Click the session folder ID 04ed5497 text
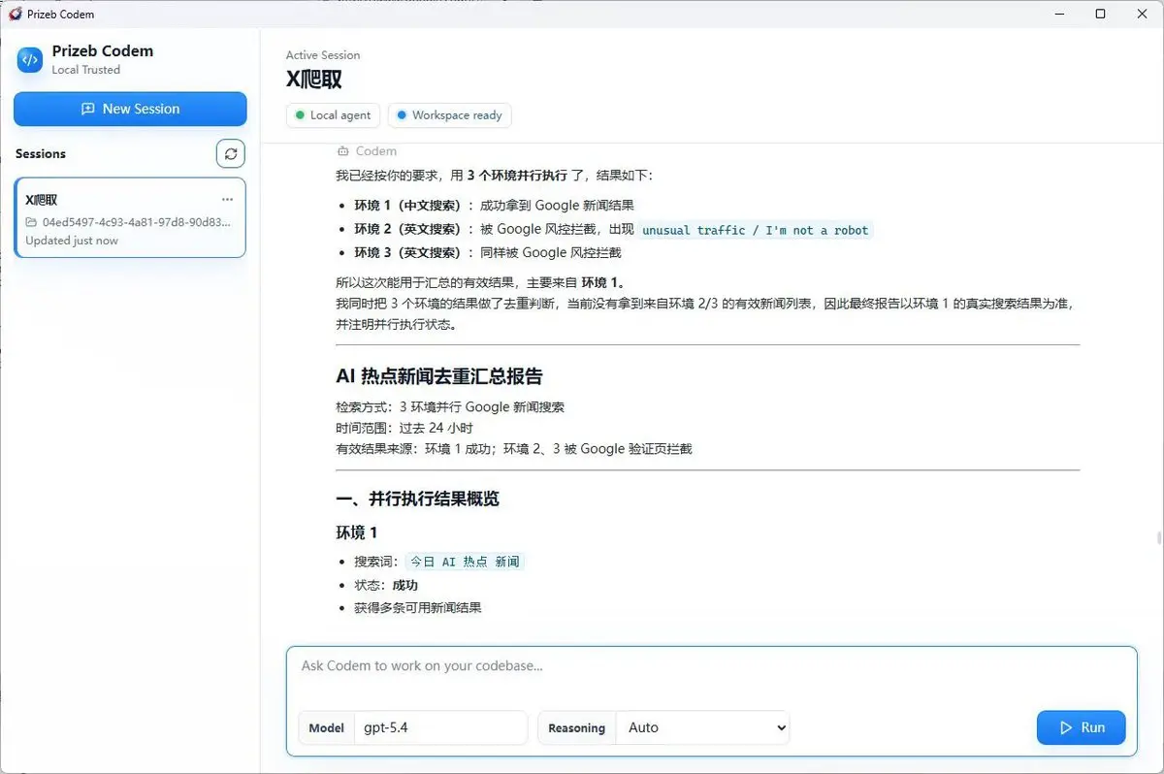The height and width of the screenshot is (774, 1164). coord(137,221)
